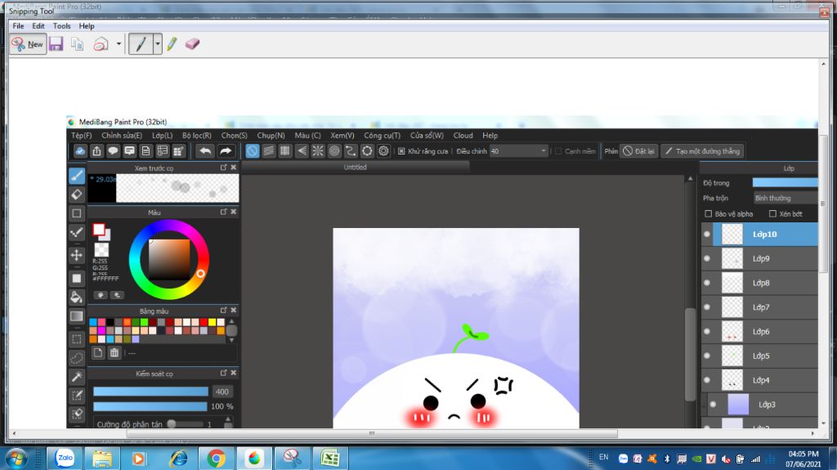
Task: Delete color with palette trash icon
Action: click(x=114, y=352)
